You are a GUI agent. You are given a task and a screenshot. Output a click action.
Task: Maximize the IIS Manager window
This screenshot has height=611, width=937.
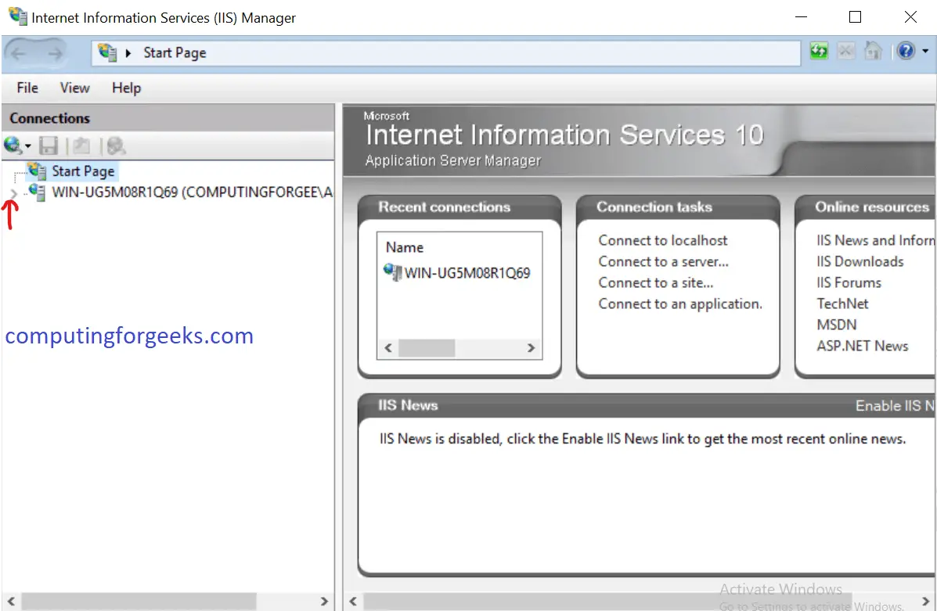tap(855, 16)
